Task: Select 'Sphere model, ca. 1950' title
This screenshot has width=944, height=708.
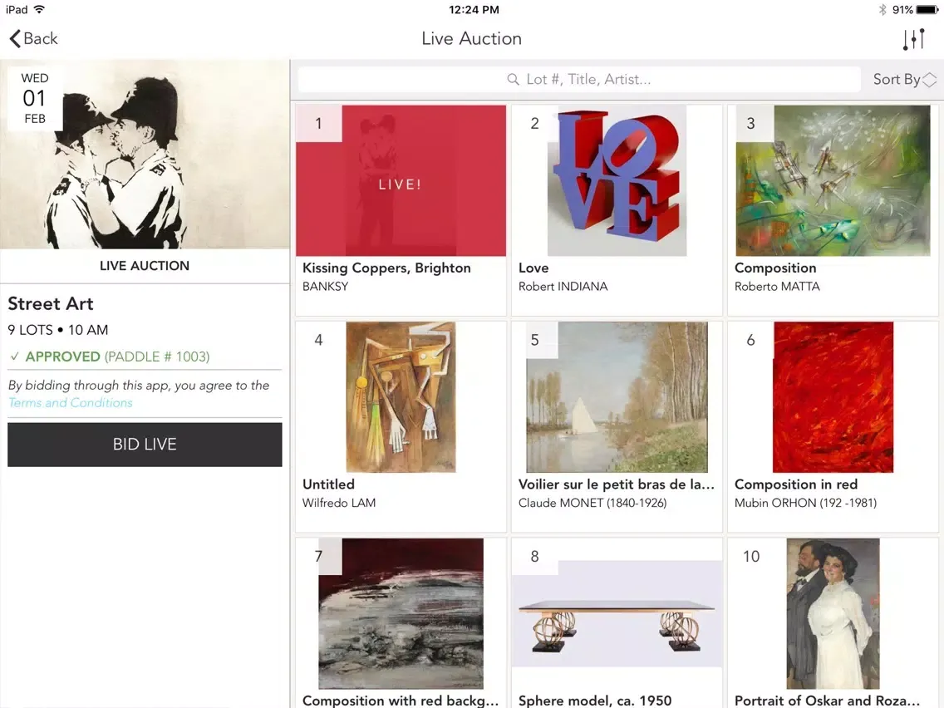Action: click(595, 701)
